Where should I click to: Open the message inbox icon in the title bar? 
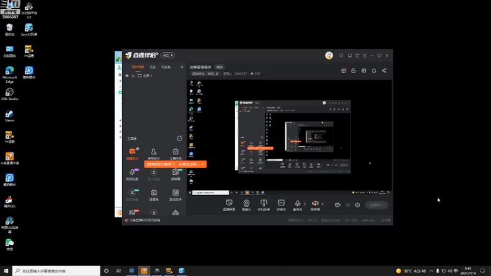point(350,55)
